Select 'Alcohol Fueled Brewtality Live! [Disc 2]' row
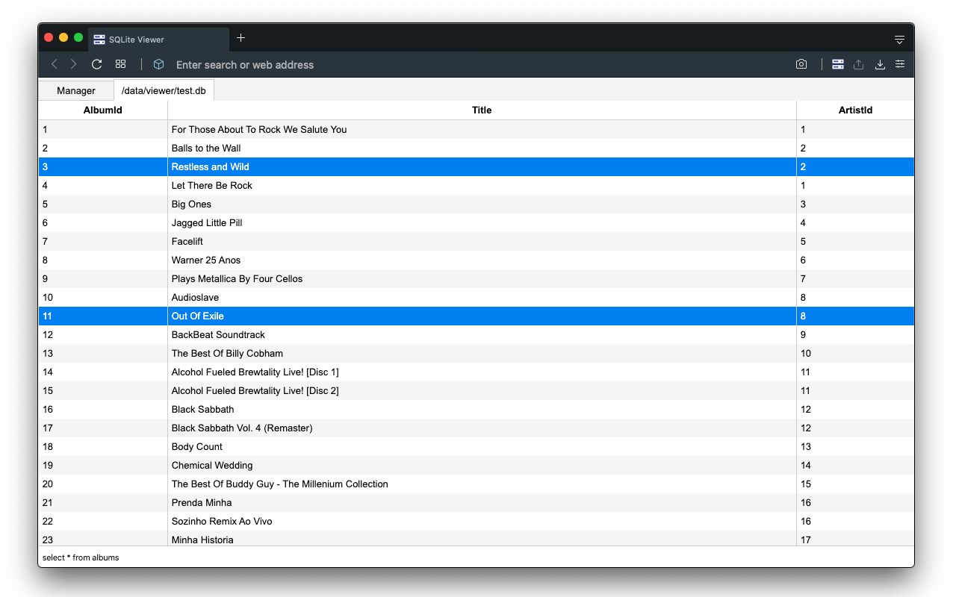The height and width of the screenshot is (597, 956). click(477, 390)
